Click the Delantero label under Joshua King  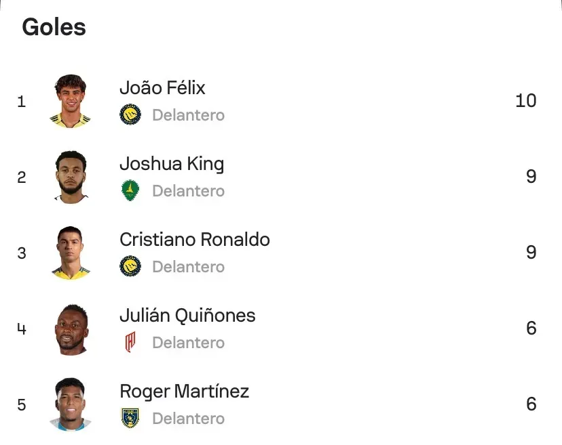click(x=188, y=191)
